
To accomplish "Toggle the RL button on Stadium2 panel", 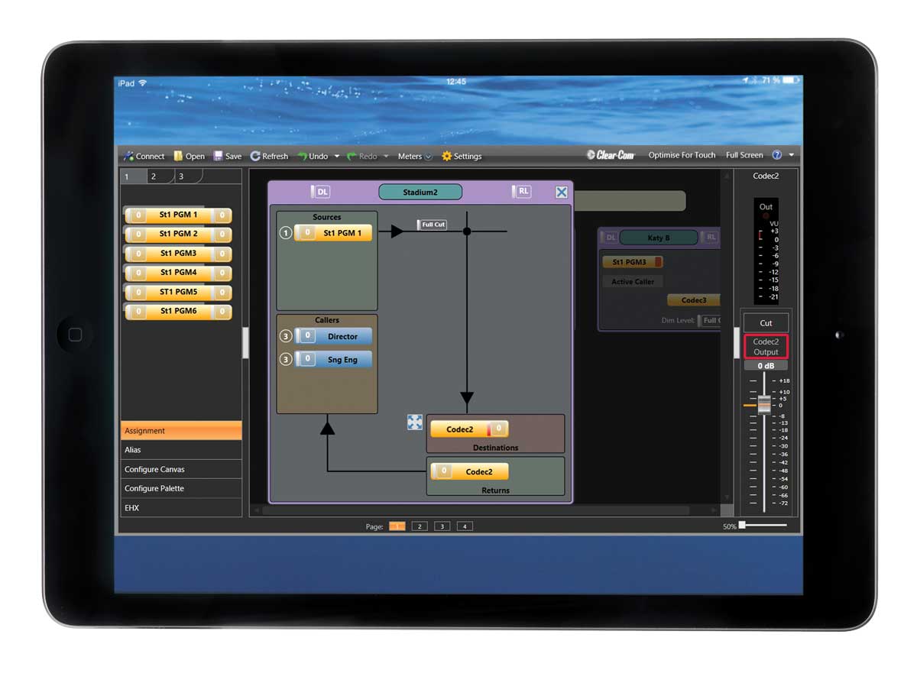I will coord(522,192).
